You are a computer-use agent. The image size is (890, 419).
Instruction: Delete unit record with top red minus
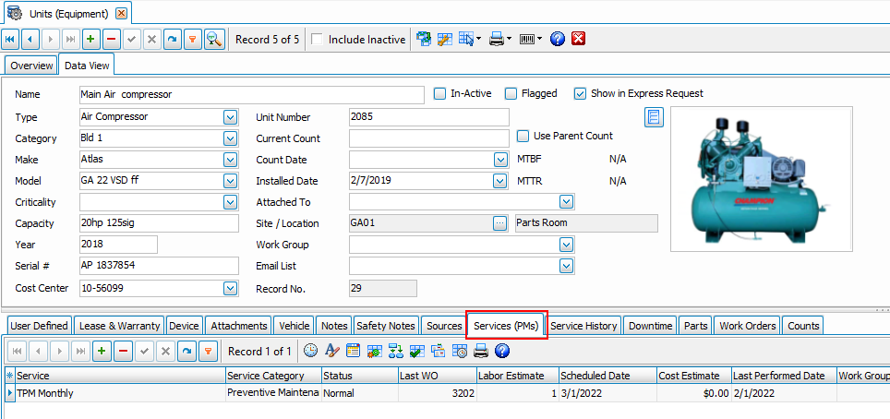pyautogui.click(x=111, y=39)
